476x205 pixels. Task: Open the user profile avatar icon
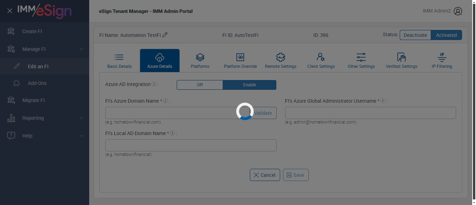click(x=458, y=11)
